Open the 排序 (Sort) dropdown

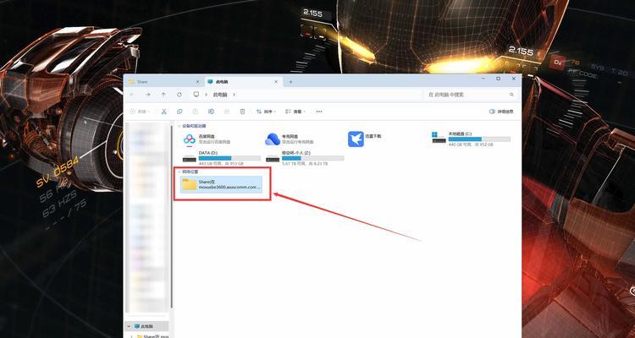pyautogui.click(x=266, y=112)
